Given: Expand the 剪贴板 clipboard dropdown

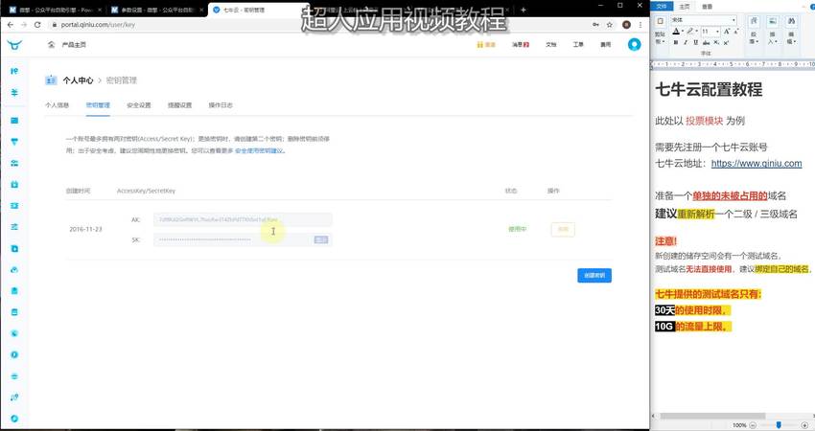Looking at the screenshot, I should pos(660,38).
